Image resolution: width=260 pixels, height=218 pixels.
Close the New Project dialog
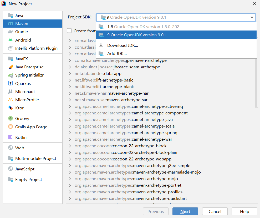point(254,4)
